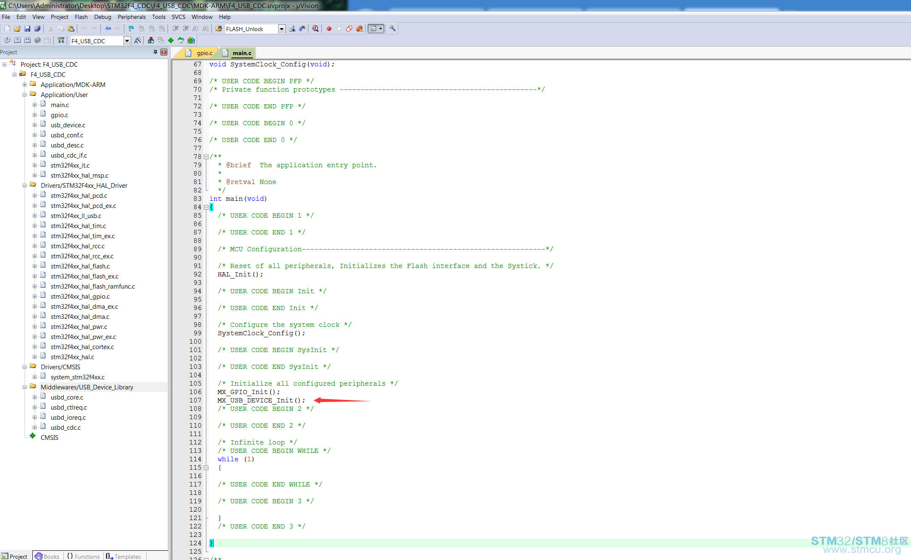The image size is (911, 560).
Task: Click the Rebuild all target files icon
Action: coord(27,40)
